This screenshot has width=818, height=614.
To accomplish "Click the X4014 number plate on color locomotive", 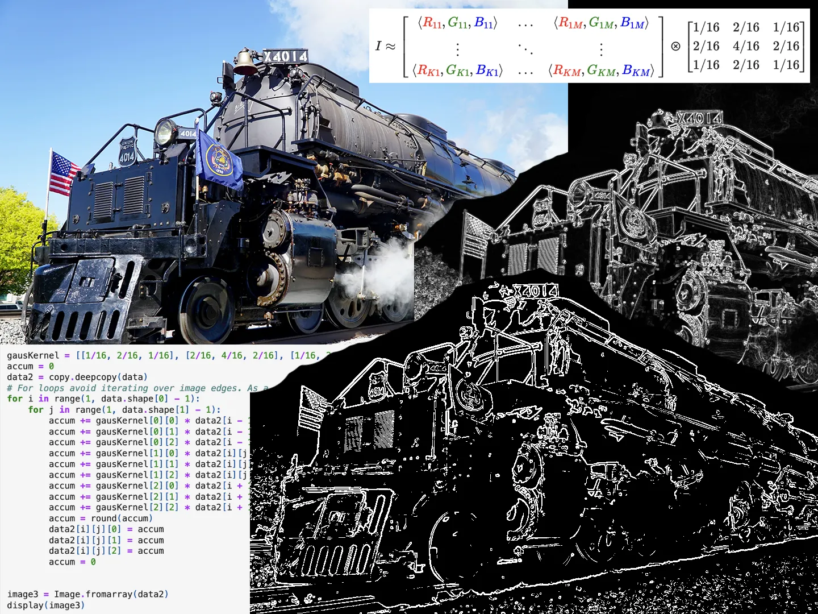I will tap(286, 56).
